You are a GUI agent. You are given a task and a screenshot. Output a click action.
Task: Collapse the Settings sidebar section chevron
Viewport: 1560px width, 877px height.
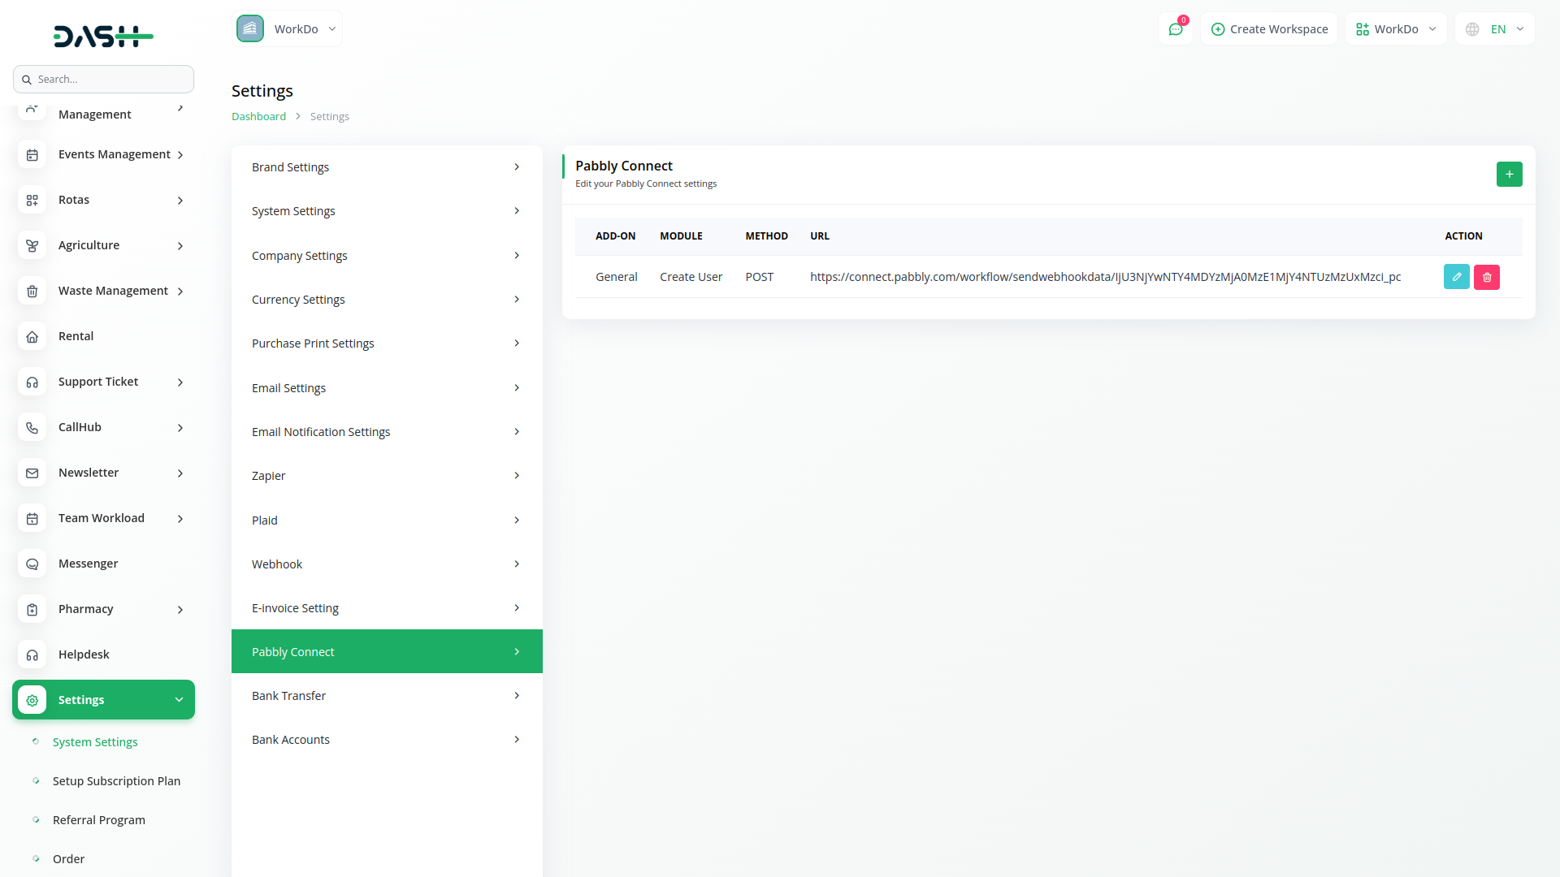(179, 700)
